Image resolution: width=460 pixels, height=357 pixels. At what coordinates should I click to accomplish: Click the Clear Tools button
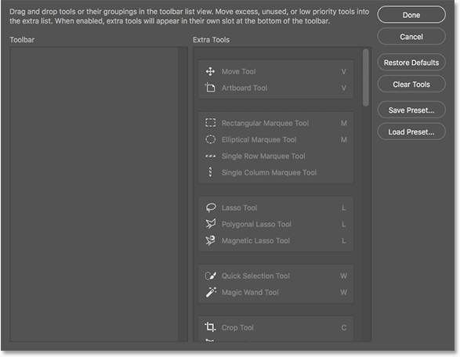pos(411,84)
